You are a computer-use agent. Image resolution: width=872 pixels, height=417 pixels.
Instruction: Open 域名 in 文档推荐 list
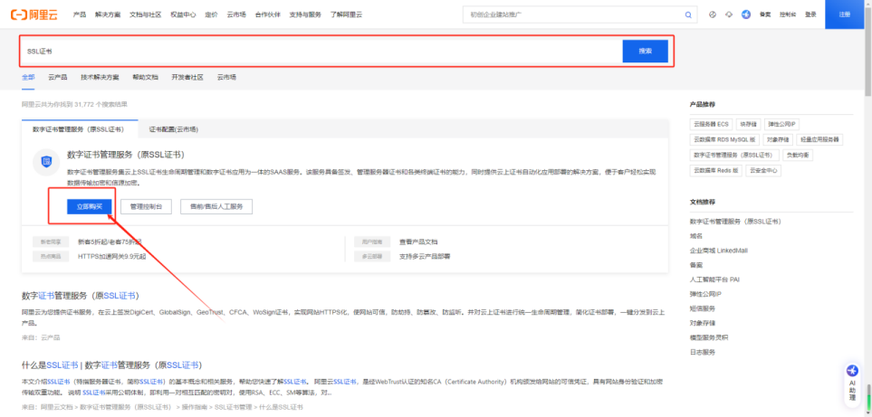pyautogui.click(x=696, y=236)
